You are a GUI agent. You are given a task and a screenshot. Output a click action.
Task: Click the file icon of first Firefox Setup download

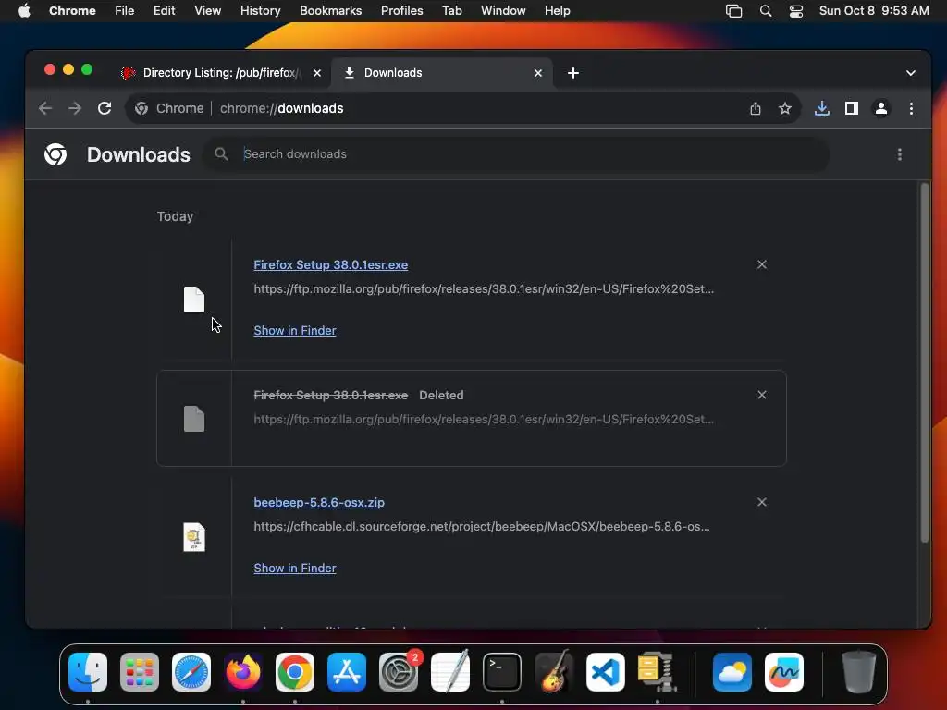[x=194, y=300]
